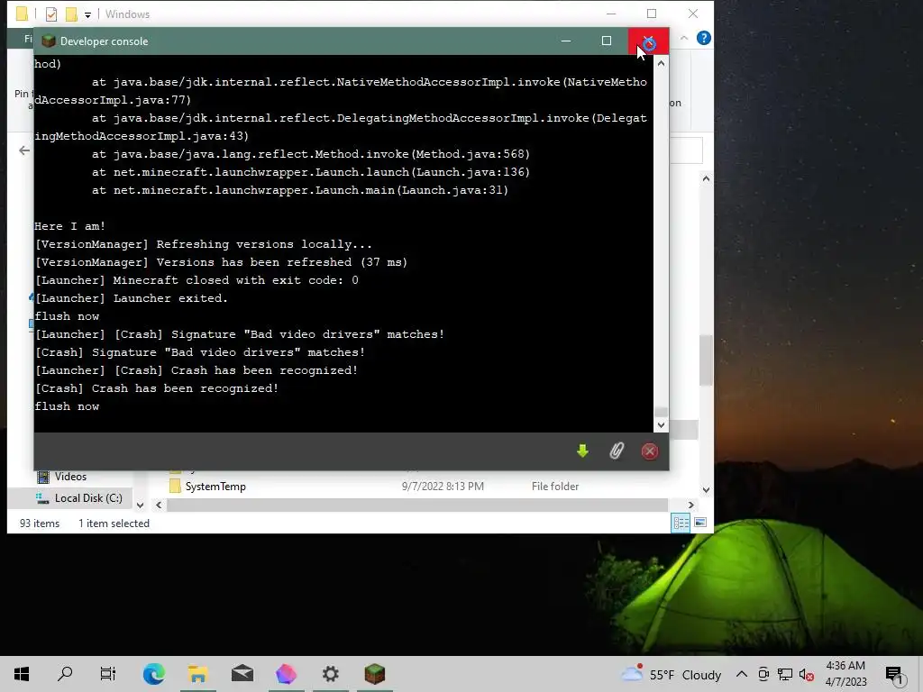
Task: Switch to large thumbnails view icon
Action: pyautogui.click(x=700, y=523)
